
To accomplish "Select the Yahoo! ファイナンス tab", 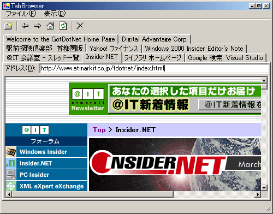I will click(114, 49).
